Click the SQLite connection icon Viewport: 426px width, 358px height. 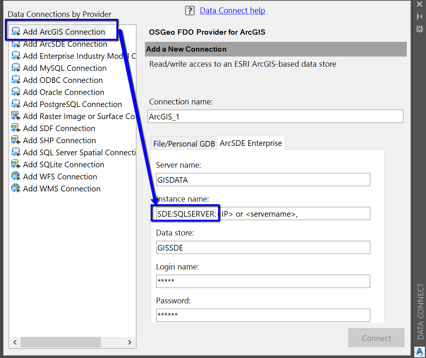pos(16,164)
